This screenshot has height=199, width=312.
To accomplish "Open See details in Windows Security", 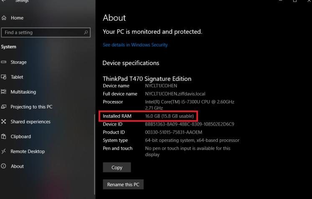I will [135, 45].
